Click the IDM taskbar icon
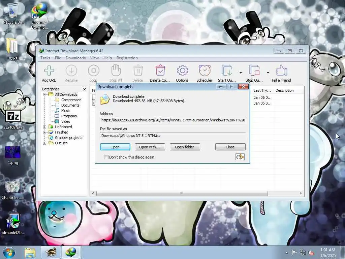The height and width of the screenshot is (259, 345). pyautogui.click(x=71, y=252)
